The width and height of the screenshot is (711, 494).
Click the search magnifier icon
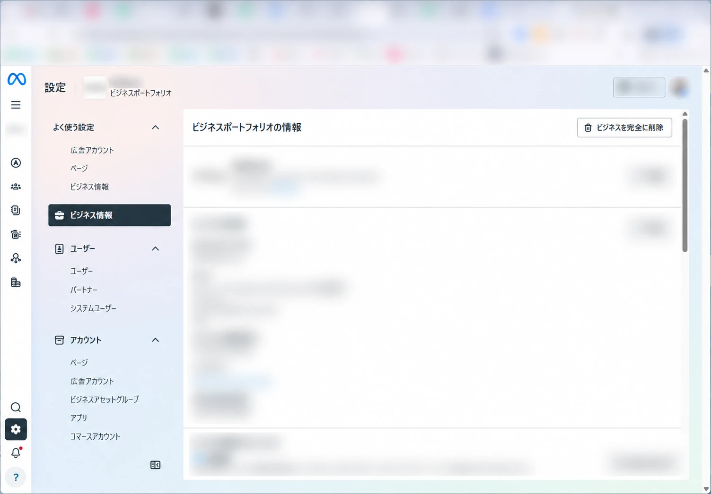(x=16, y=407)
